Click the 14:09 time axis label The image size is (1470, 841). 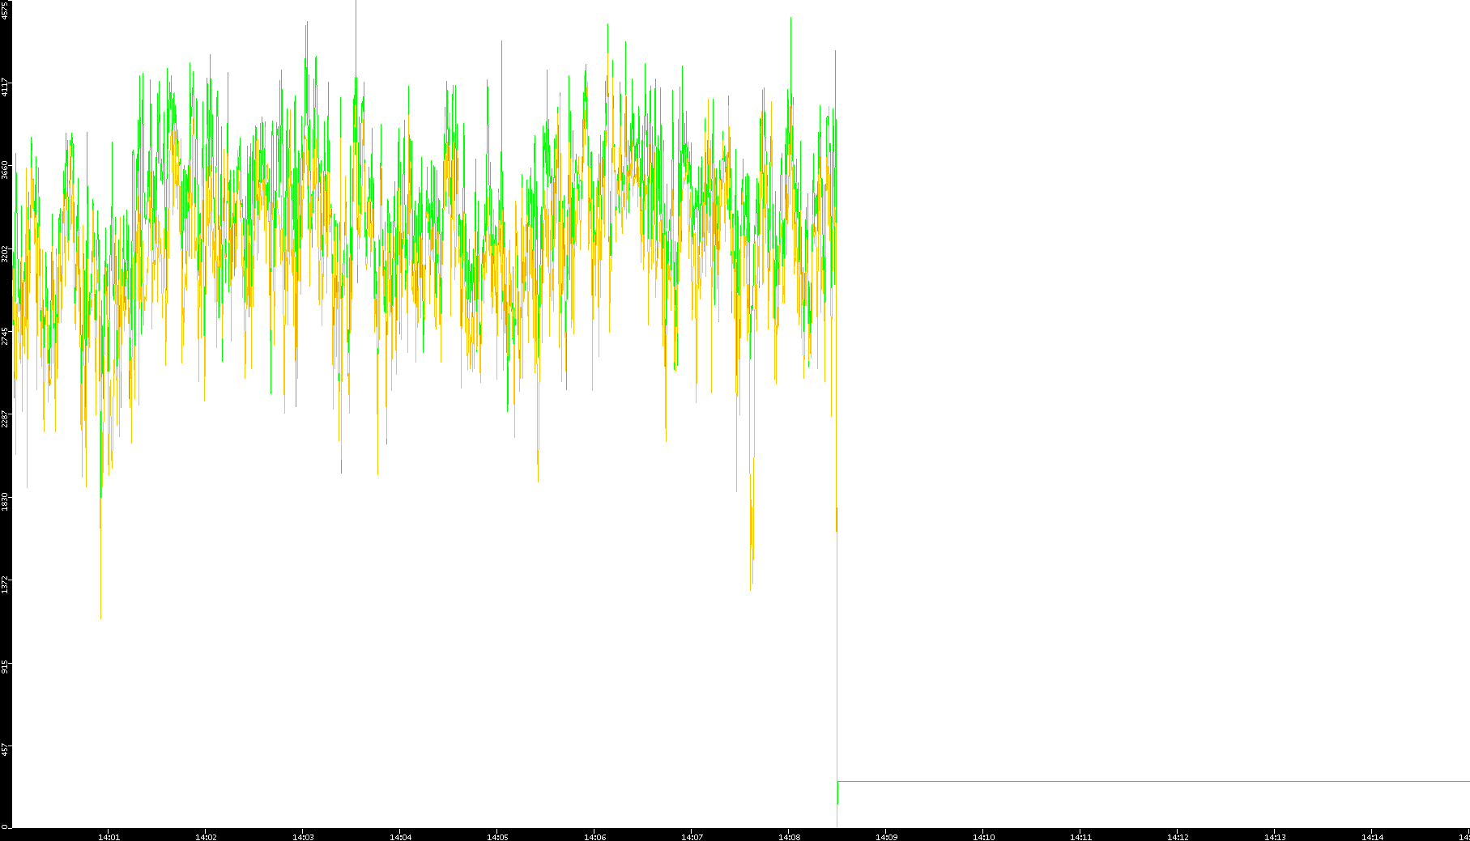point(886,837)
